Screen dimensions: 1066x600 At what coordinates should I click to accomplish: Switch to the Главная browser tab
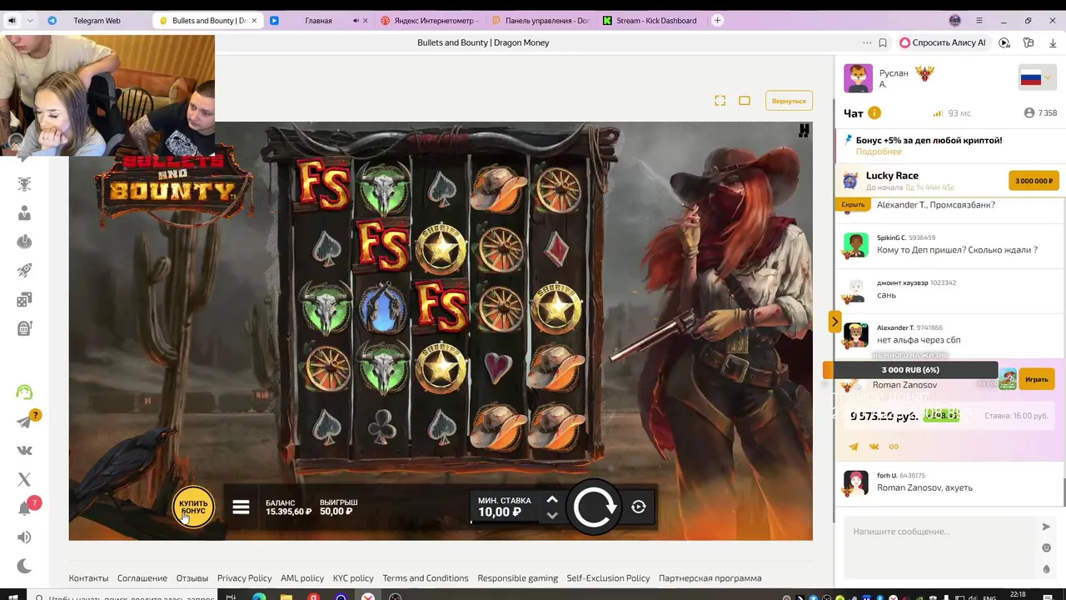318,20
